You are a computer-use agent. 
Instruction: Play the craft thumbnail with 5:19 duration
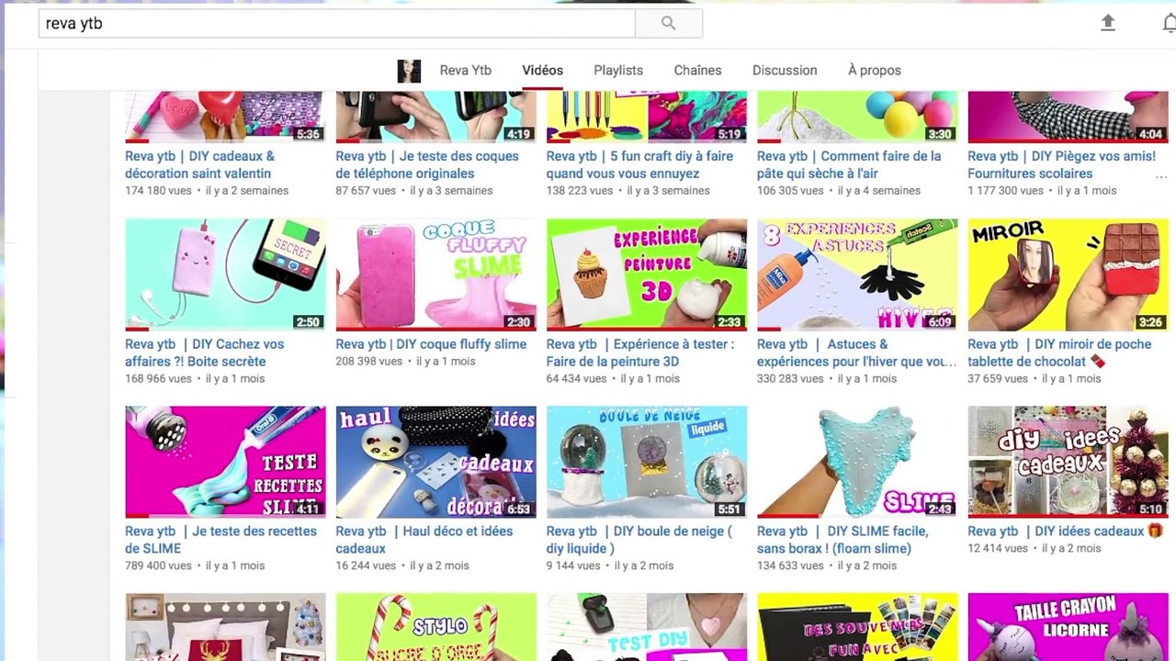click(647, 118)
